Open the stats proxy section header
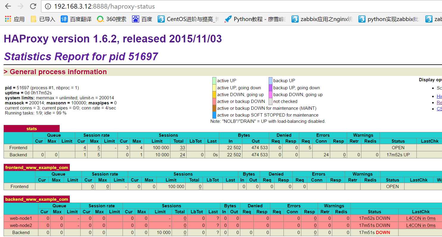Viewport: 442px width, 237px height. (x=32, y=129)
